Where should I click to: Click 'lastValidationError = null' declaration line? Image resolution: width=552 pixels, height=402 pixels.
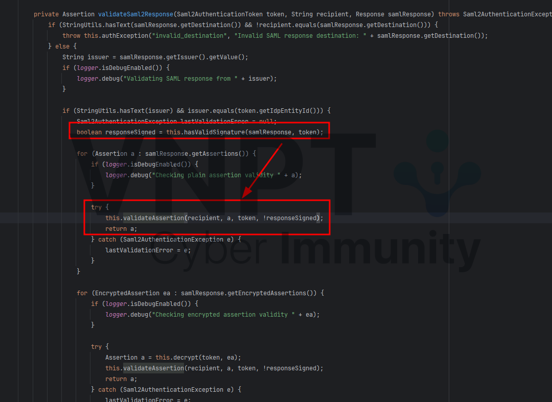click(177, 122)
